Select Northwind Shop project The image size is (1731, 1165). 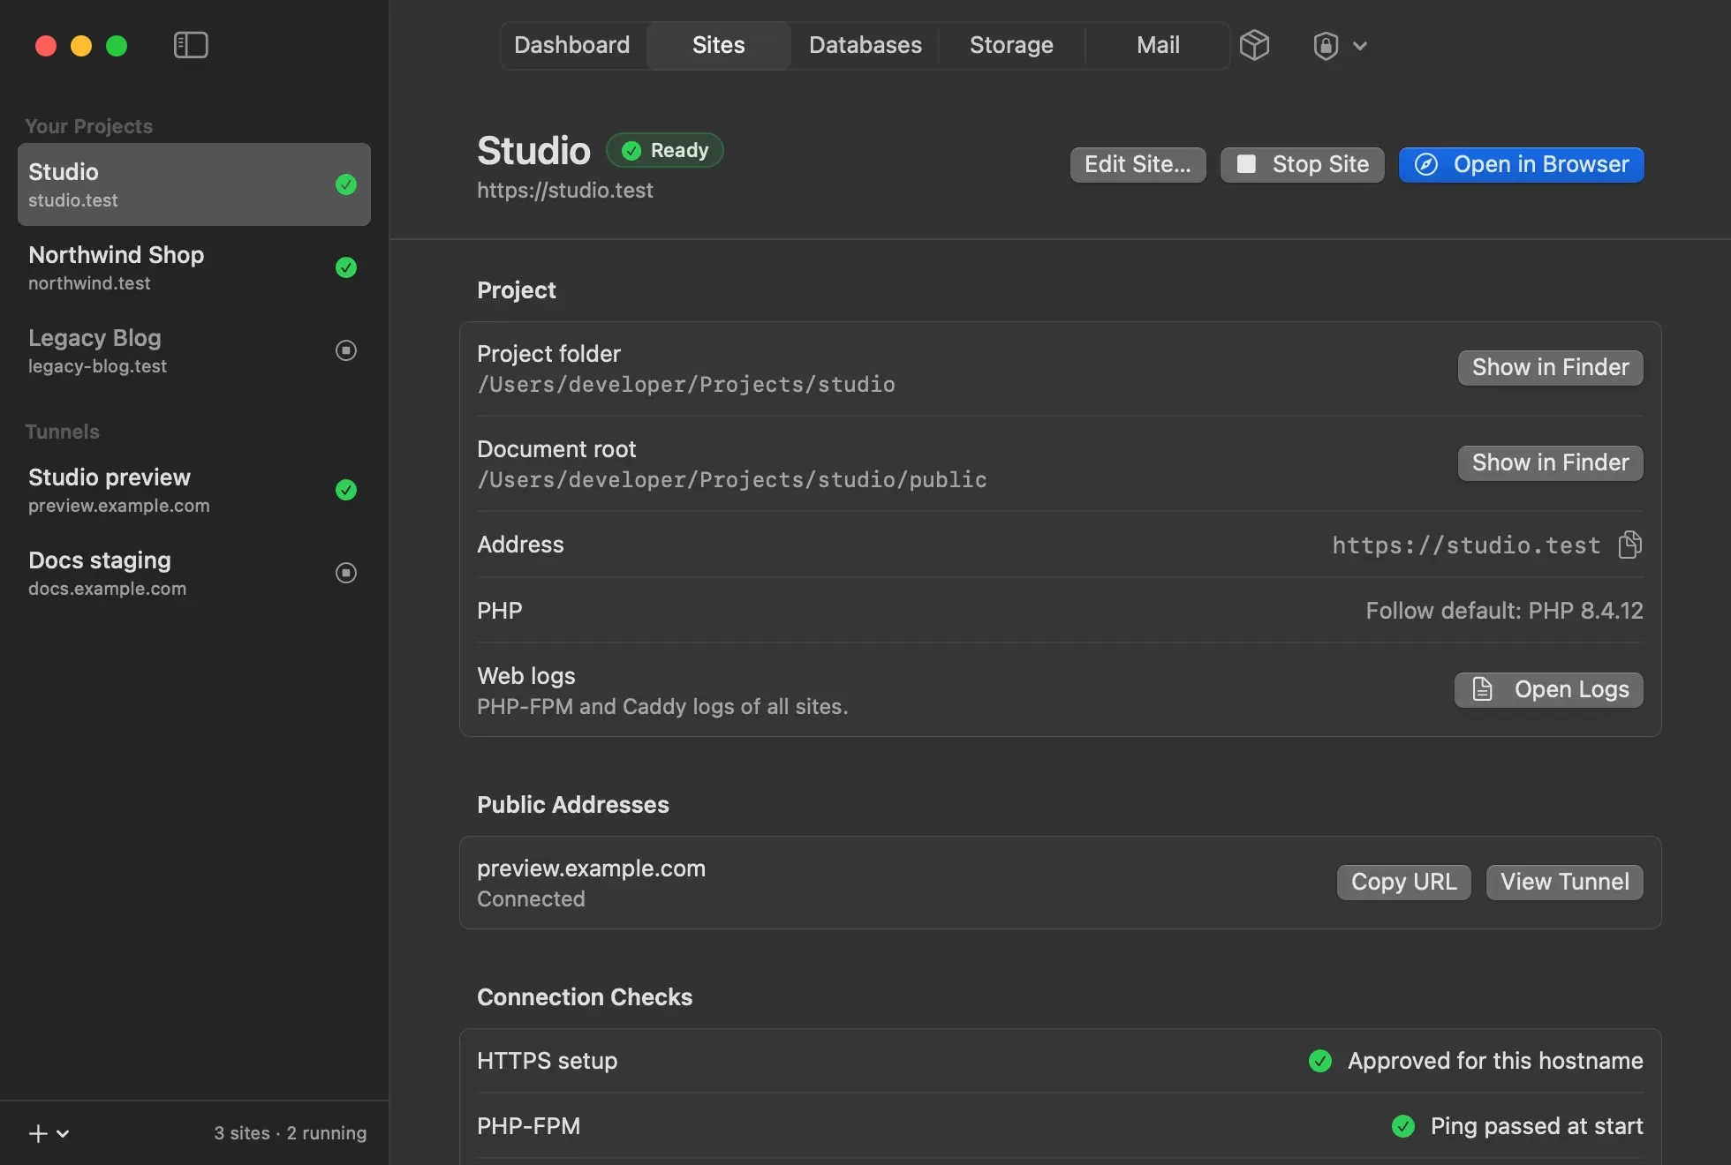click(x=194, y=267)
